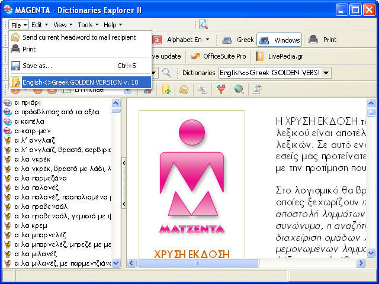The height and width of the screenshot is (284, 379).
Task: Choose Send current headword to mail recipient
Action: tap(81, 37)
